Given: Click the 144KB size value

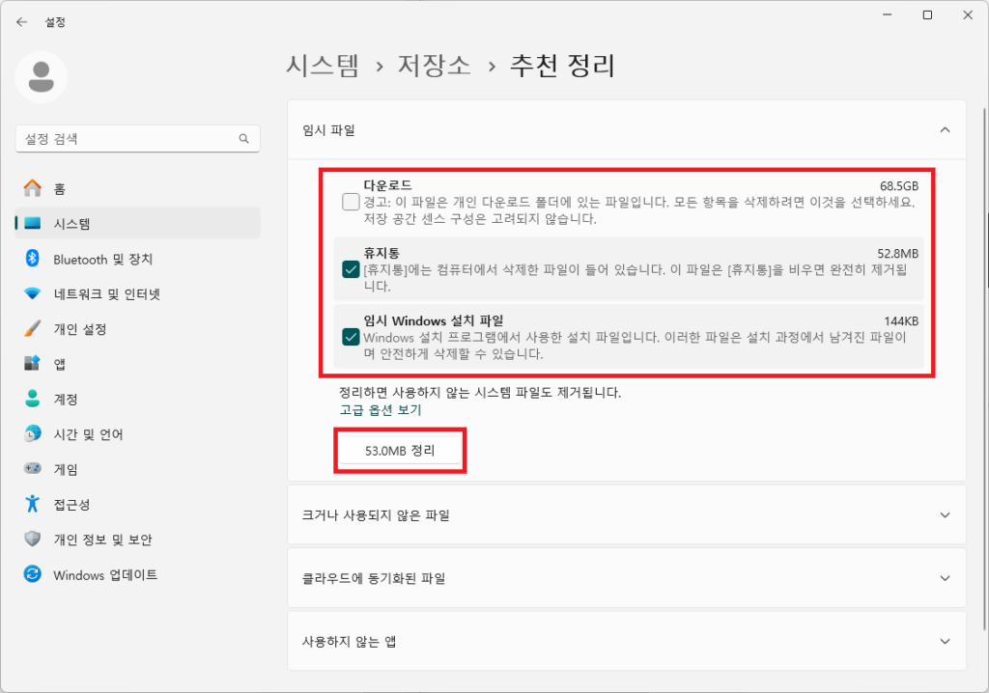Looking at the screenshot, I should [x=901, y=321].
